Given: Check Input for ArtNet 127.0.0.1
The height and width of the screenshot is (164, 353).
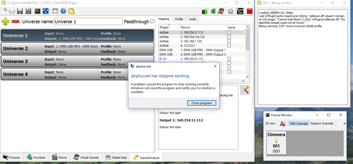Looking at the screenshot, I should click(229, 46).
